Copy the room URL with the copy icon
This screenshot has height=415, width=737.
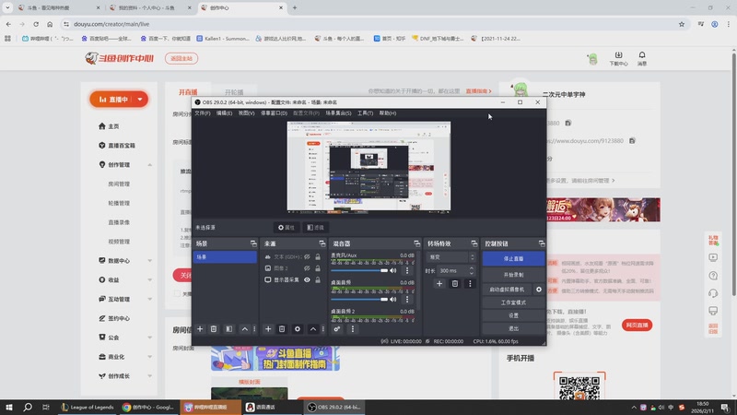632,141
